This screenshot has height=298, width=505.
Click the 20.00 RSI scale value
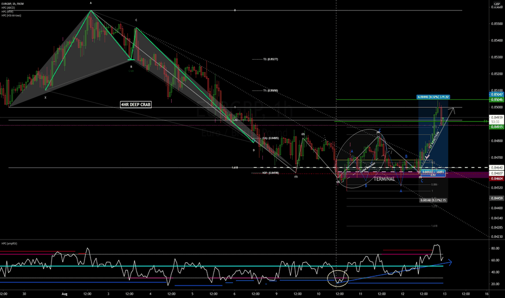pyautogui.click(x=495, y=284)
